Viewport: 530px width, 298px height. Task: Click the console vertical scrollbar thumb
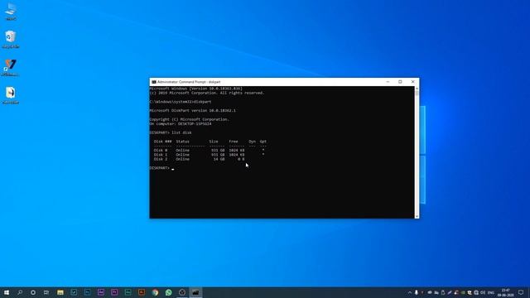coord(417,93)
